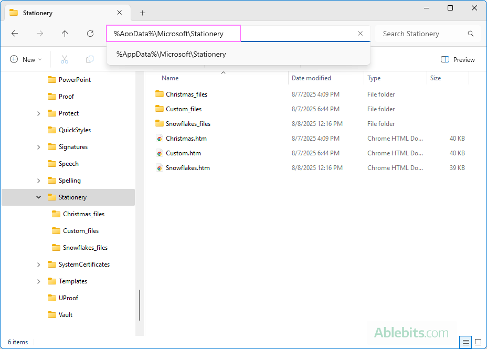Minimize the File Explorer window
The height and width of the screenshot is (349, 487).
point(427,8)
